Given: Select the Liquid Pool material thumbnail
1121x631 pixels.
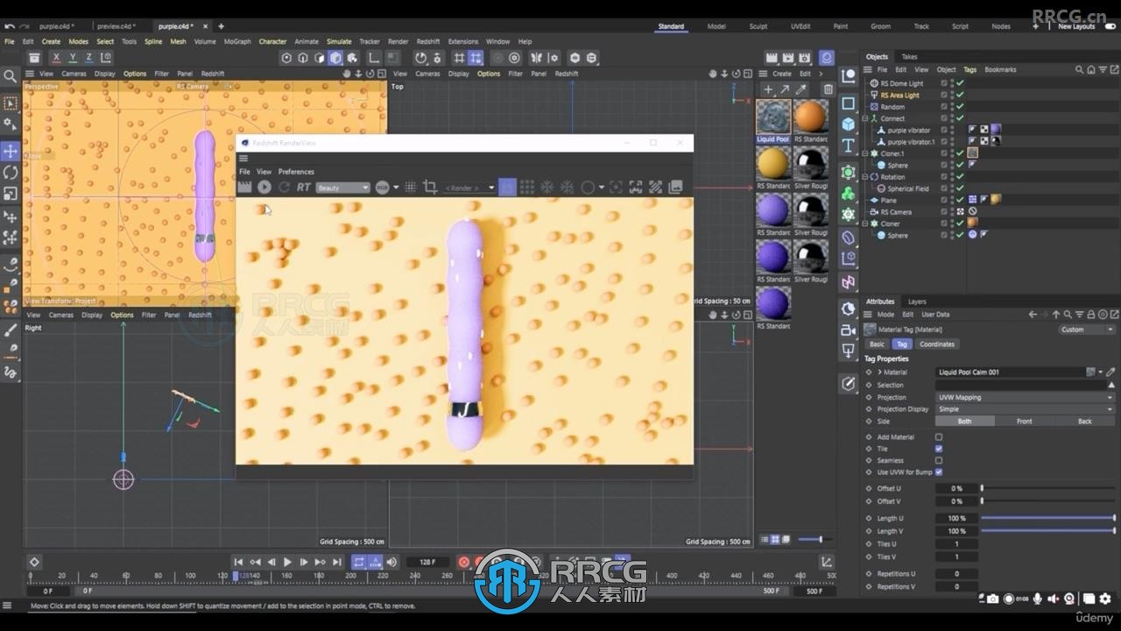Looking at the screenshot, I should [x=773, y=117].
